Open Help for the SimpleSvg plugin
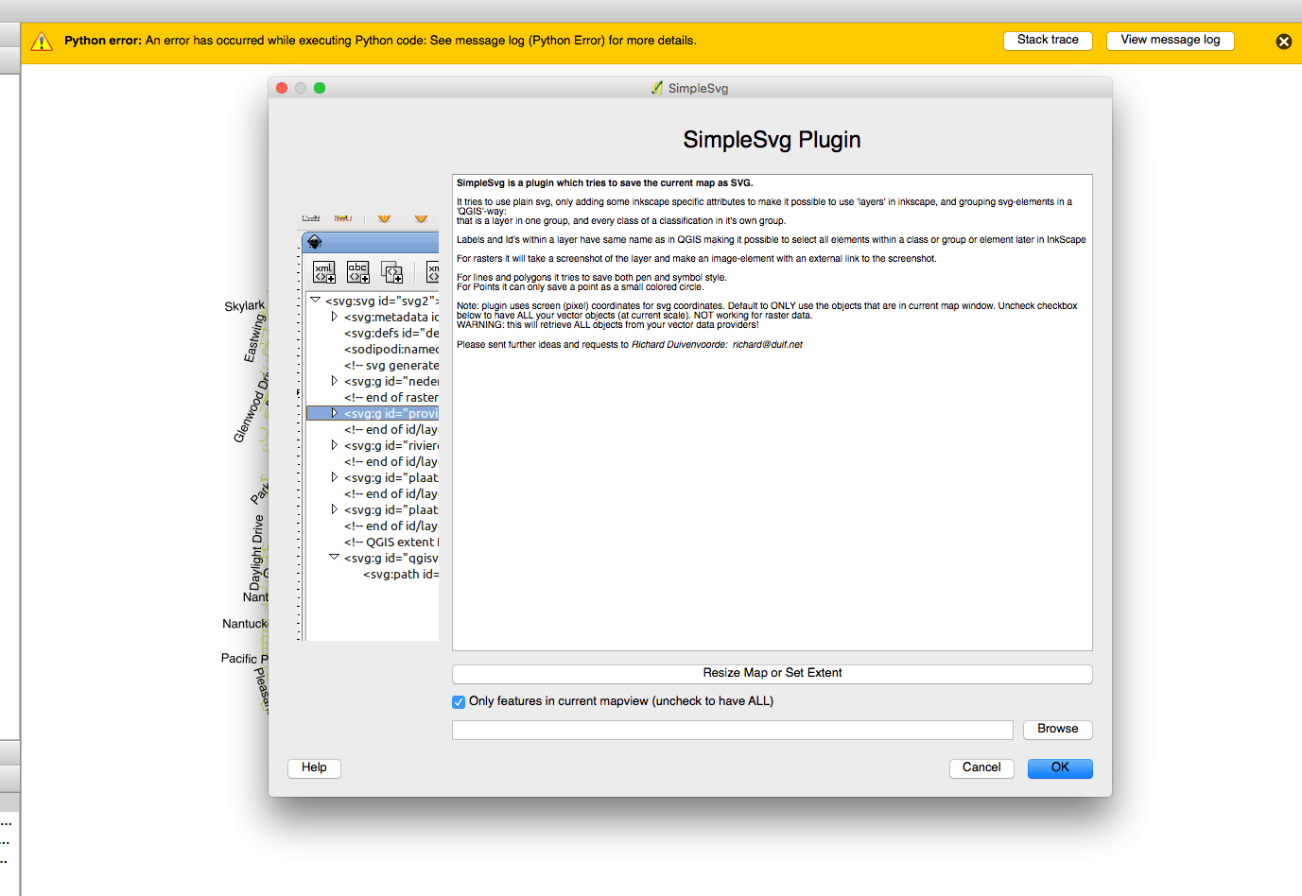Image resolution: width=1302 pixels, height=896 pixels. click(x=314, y=768)
